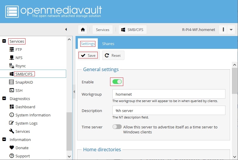Select NFS in the Services tree

pos(19,58)
